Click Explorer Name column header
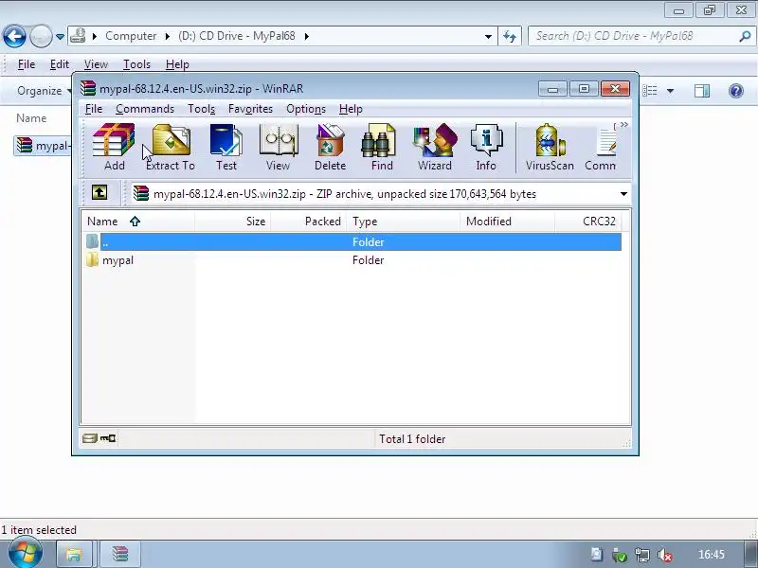Screen dimensions: 758x568 31,118
